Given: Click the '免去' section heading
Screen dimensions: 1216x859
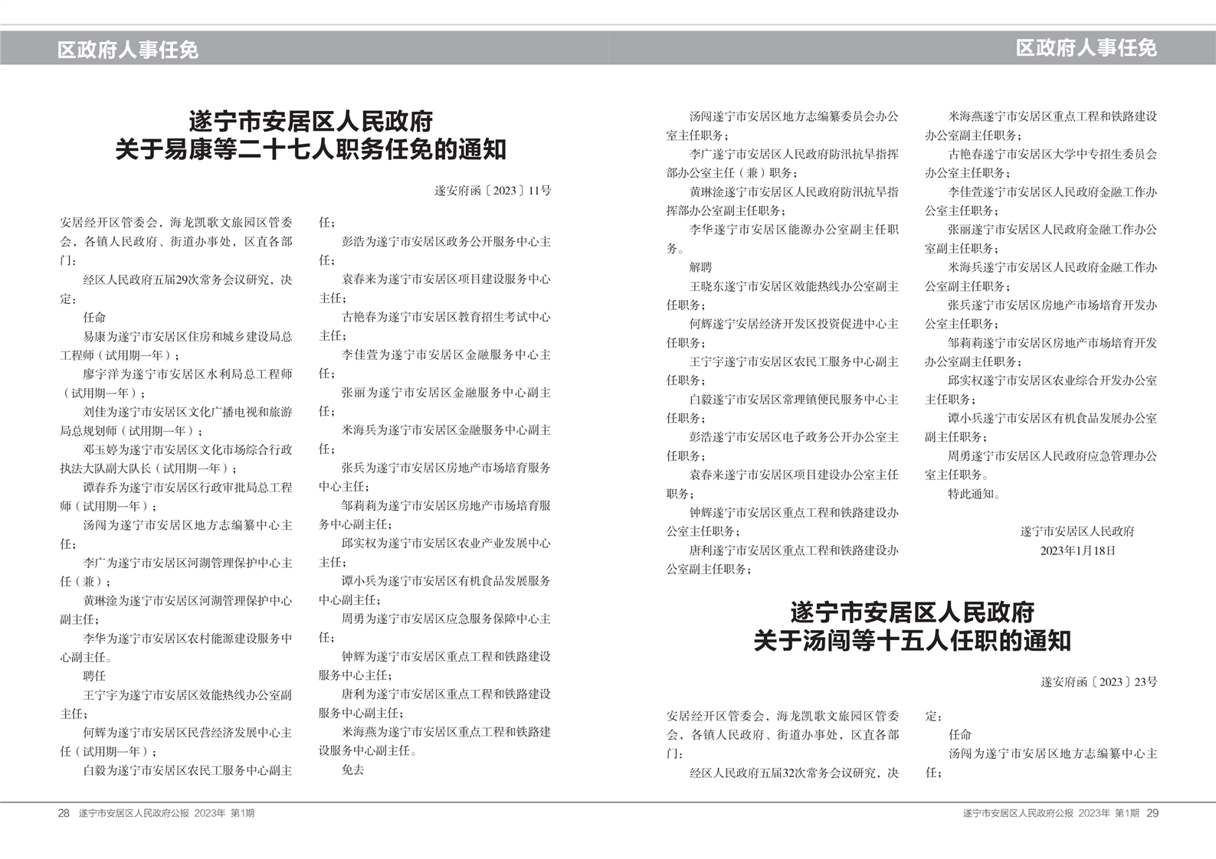Looking at the screenshot, I should coord(352,770).
